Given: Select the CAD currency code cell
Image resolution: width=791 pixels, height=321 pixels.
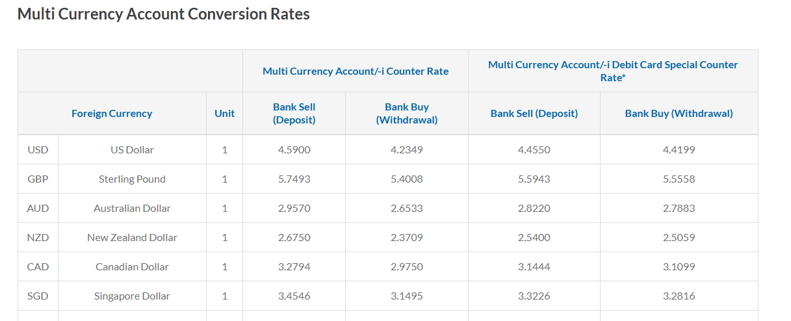Looking at the screenshot, I should pos(38,266).
